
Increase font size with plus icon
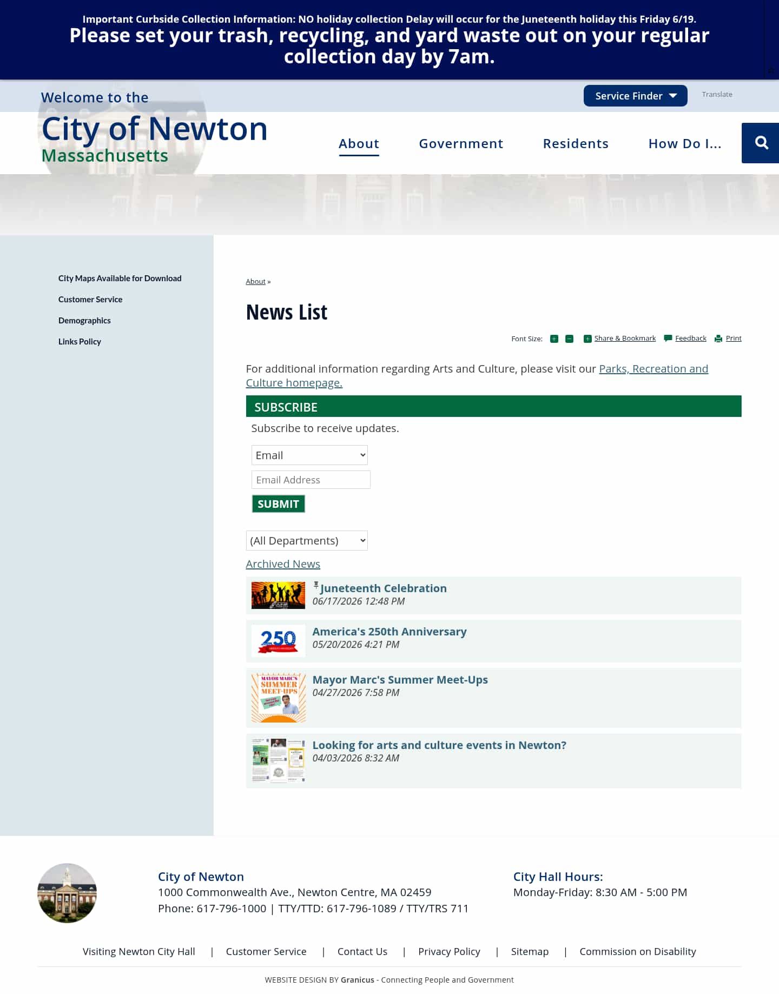(554, 339)
